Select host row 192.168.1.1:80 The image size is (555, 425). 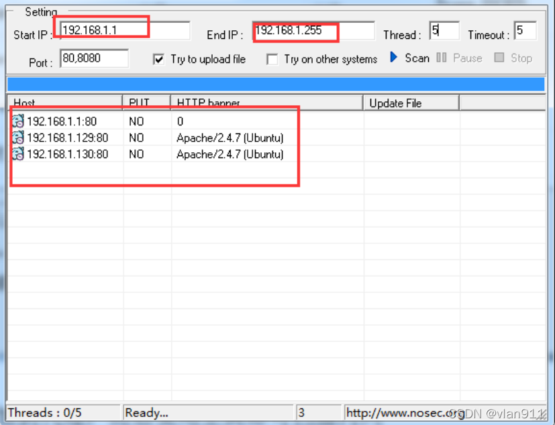point(276,121)
